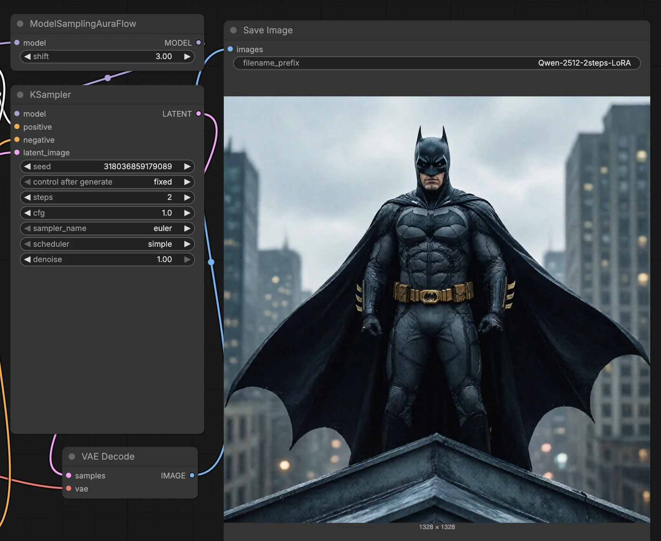Click the vae input port on VAE Decode

(69, 488)
